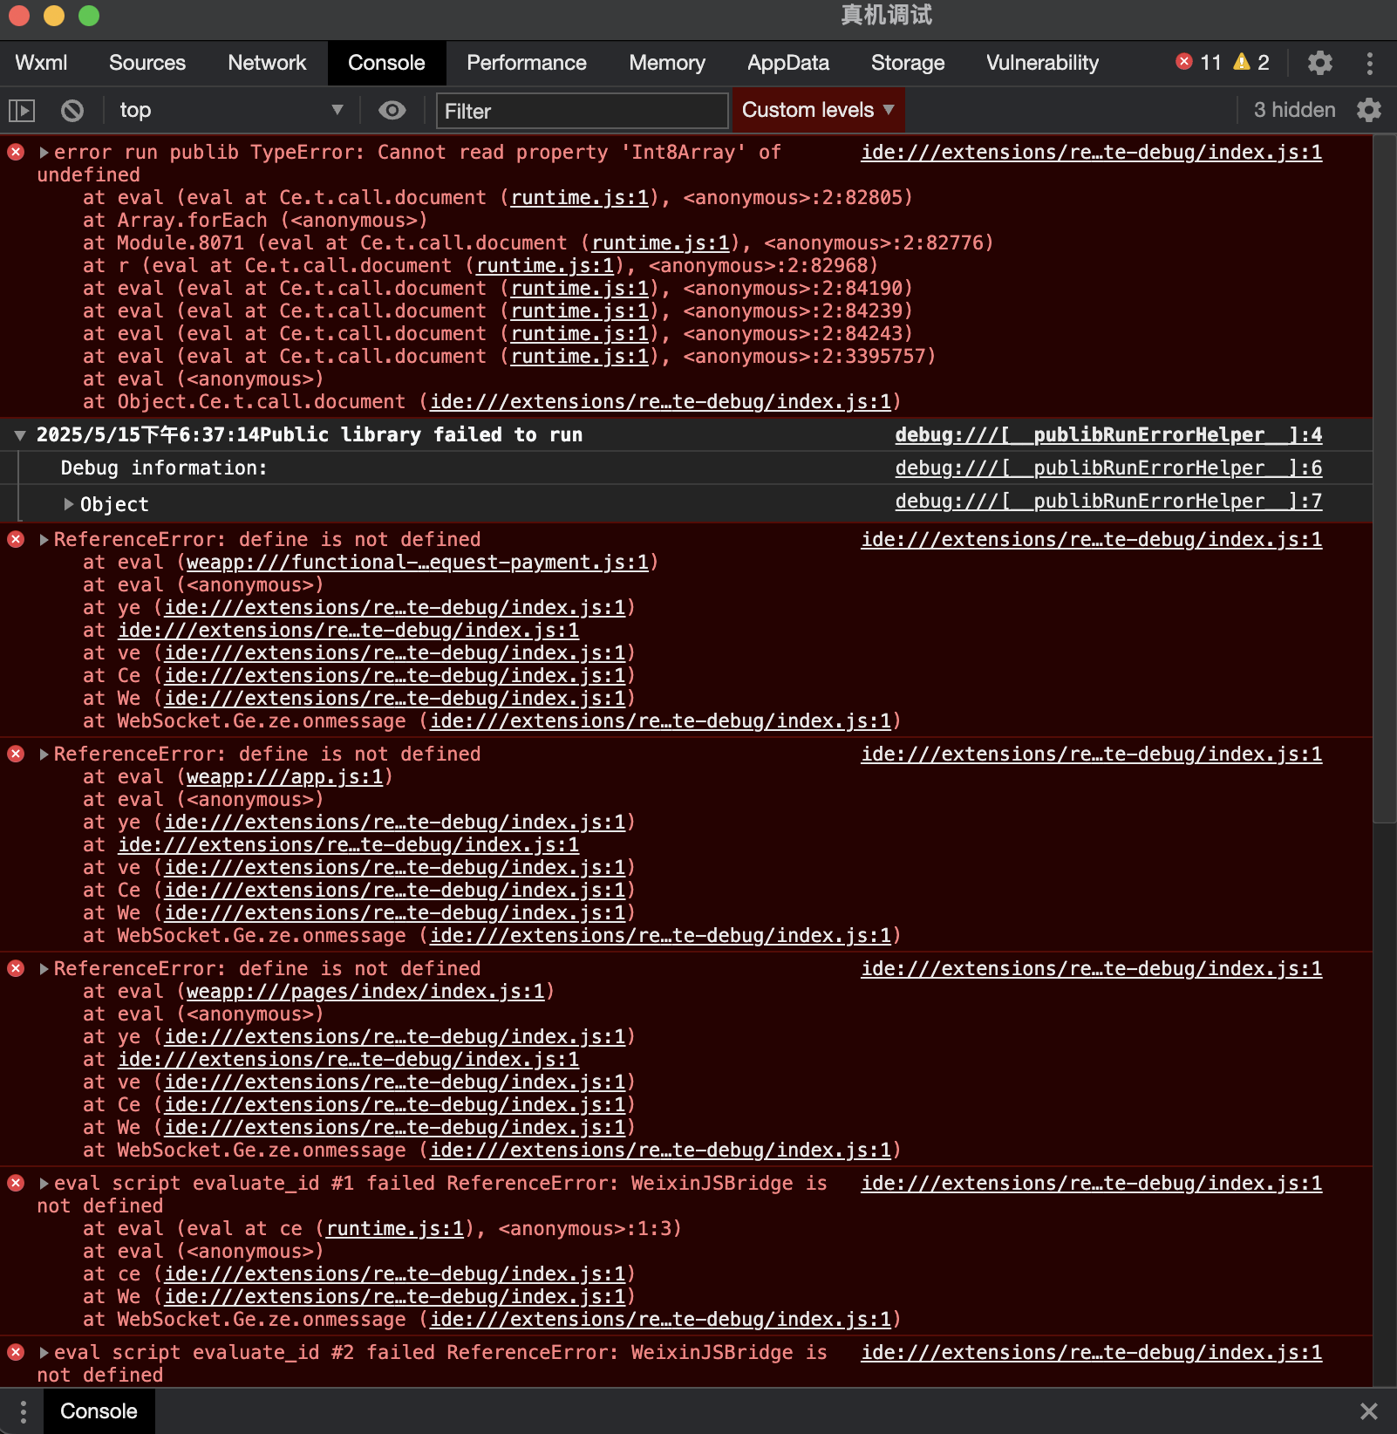
Task: Open weapp:///pages/index/index.js:1 link
Action: [365, 991]
